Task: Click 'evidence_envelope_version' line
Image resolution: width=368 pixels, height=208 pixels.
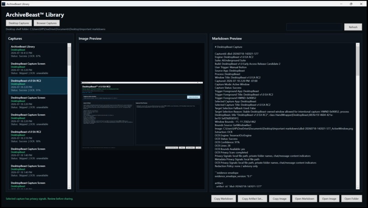Action: click(x=233, y=176)
